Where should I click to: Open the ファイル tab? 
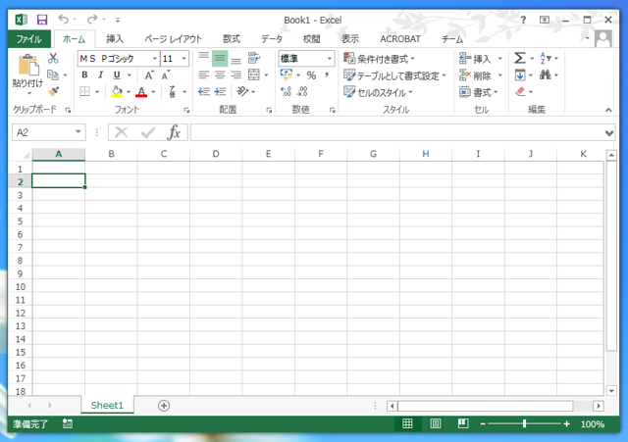[x=28, y=39]
